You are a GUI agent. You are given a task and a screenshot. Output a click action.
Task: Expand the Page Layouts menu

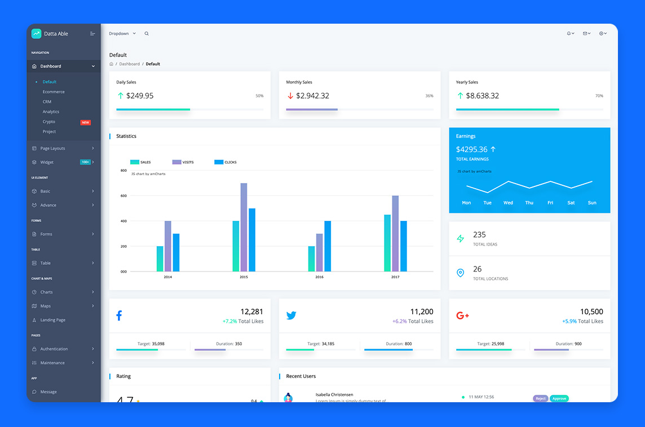tap(64, 148)
